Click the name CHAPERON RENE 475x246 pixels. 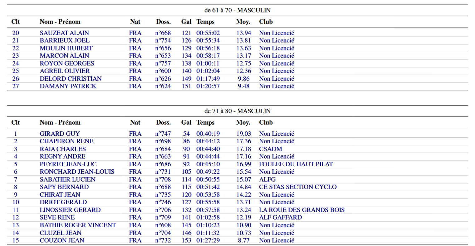[x=66, y=141]
